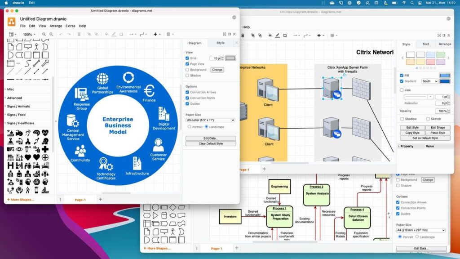Select Finance euro icon in diagram
Screen dimensions: 460x259
(x=149, y=91)
